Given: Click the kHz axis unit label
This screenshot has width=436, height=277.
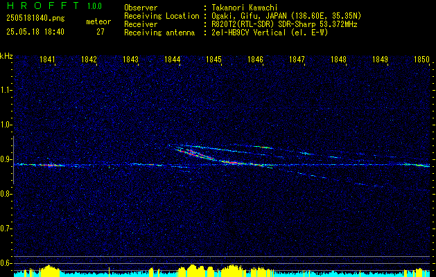Looking at the screenshot, I should point(6,56).
